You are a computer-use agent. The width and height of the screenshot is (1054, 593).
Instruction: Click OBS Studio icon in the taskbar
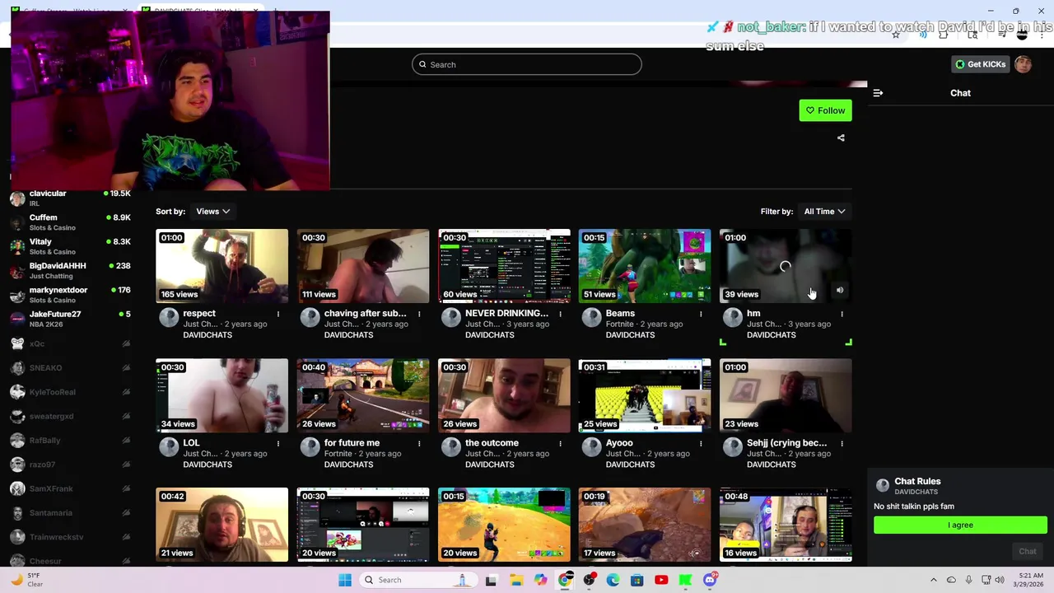pyautogui.click(x=589, y=580)
